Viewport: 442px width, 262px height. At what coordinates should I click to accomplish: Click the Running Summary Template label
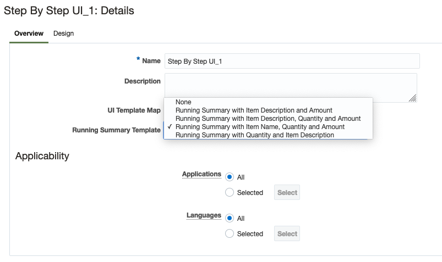click(x=116, y=130)
